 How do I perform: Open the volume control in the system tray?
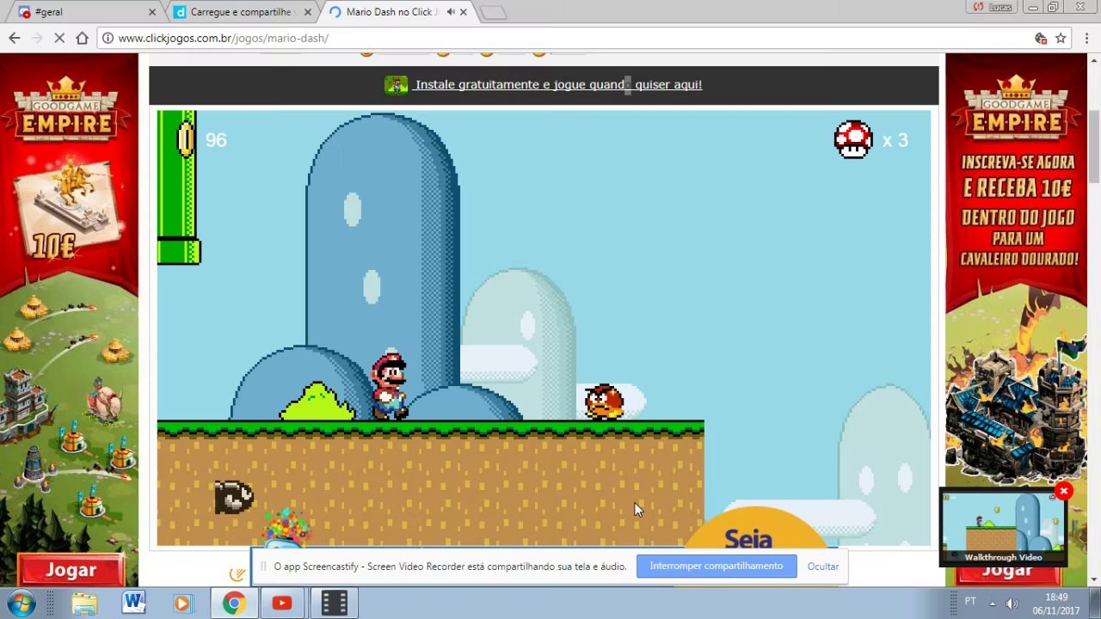pos(1012,603)
